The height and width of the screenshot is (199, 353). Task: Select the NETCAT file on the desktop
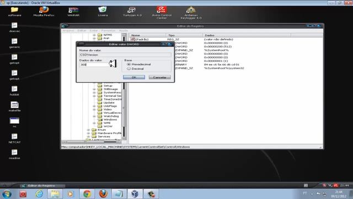14,139
